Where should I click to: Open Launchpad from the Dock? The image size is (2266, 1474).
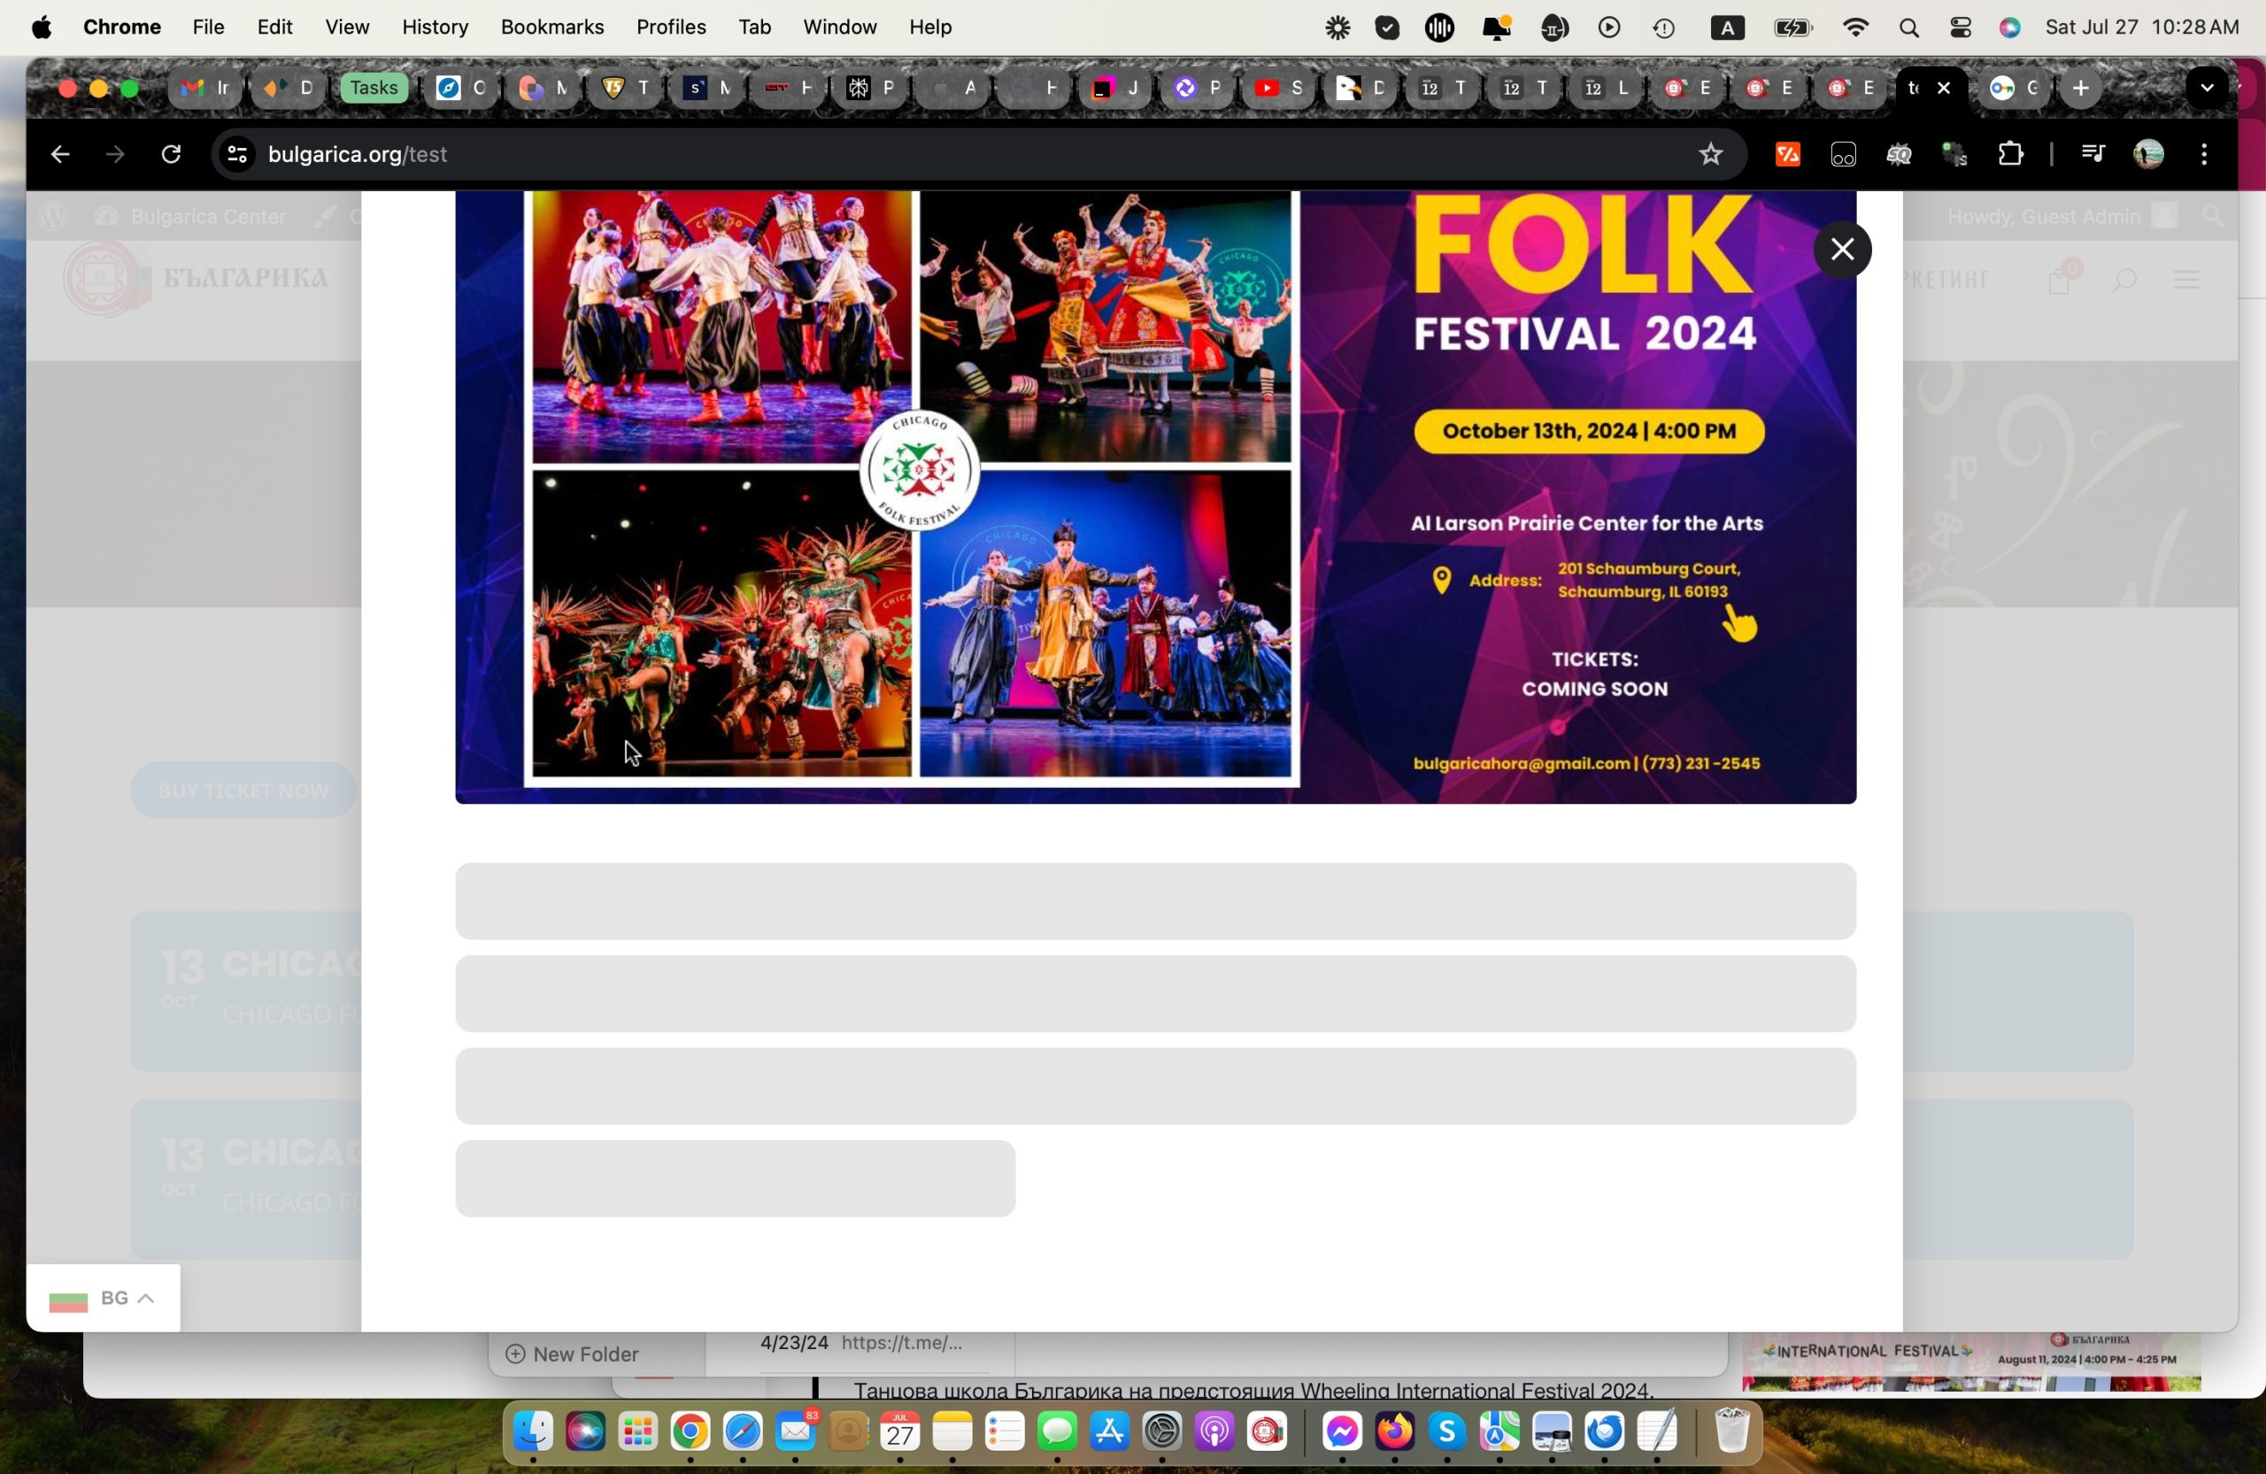coord(638,1432)
